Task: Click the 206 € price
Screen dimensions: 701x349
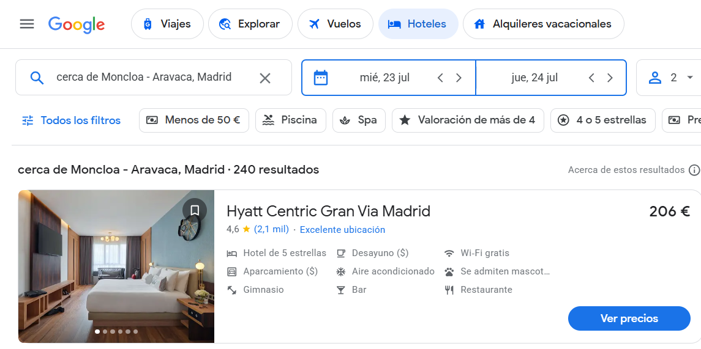Action: click(670, 211)
